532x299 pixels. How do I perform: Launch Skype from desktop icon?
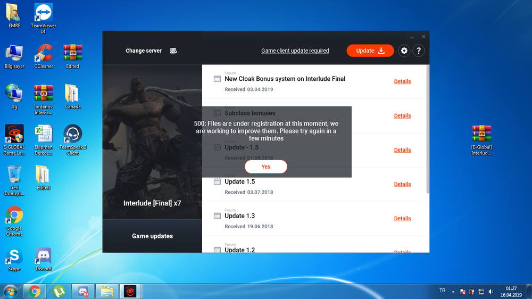coord(14,257)
